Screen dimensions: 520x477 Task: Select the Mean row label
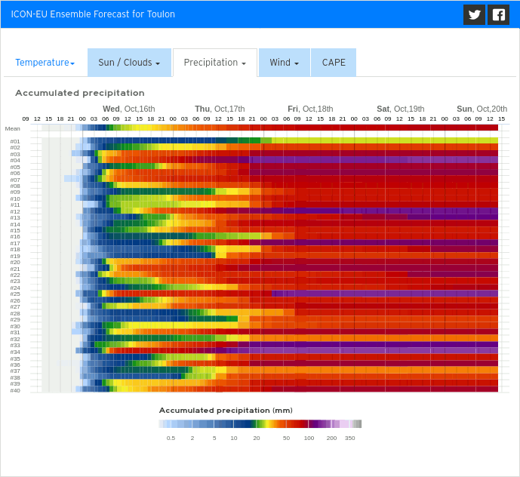[x=13, y=129]
